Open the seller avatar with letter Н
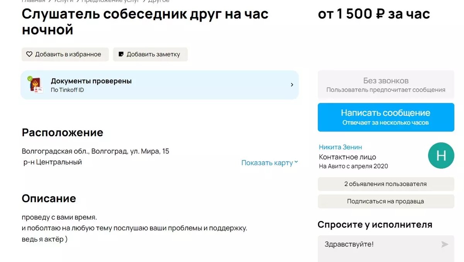 coord(441,156)
